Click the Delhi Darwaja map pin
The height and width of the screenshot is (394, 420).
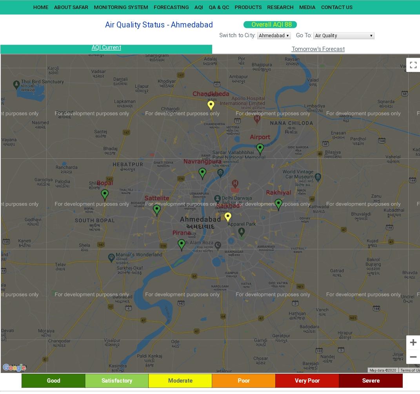pyautogui.click(x=217, y=198)
